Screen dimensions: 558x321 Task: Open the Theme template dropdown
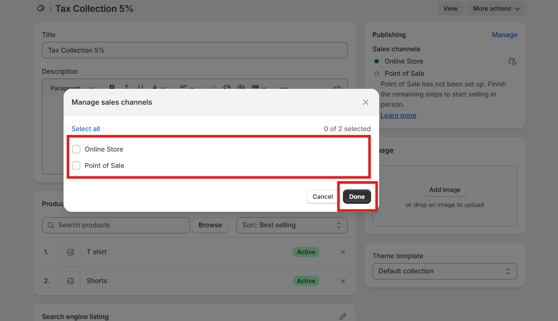(444, 271)
